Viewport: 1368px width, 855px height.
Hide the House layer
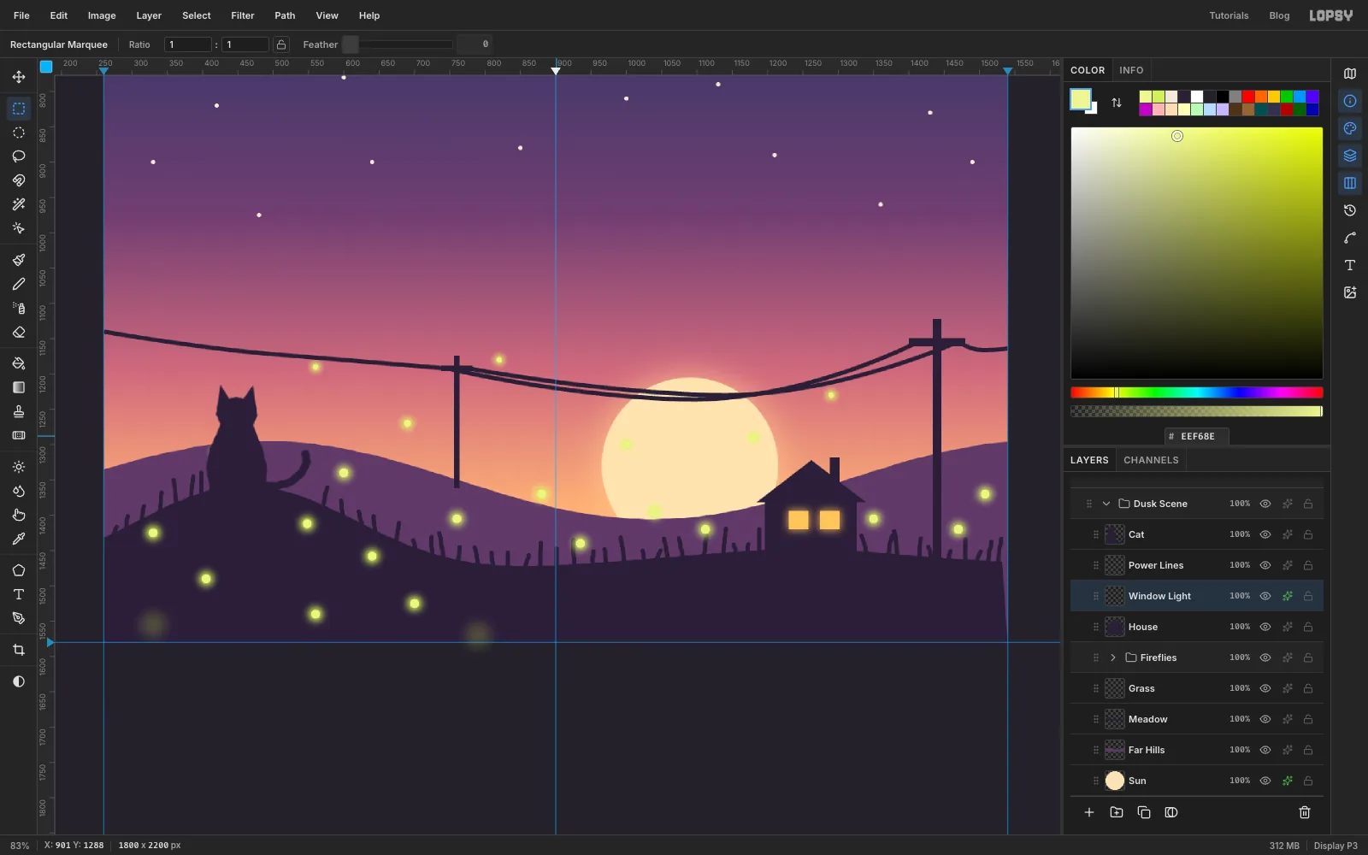point(1265,627)
